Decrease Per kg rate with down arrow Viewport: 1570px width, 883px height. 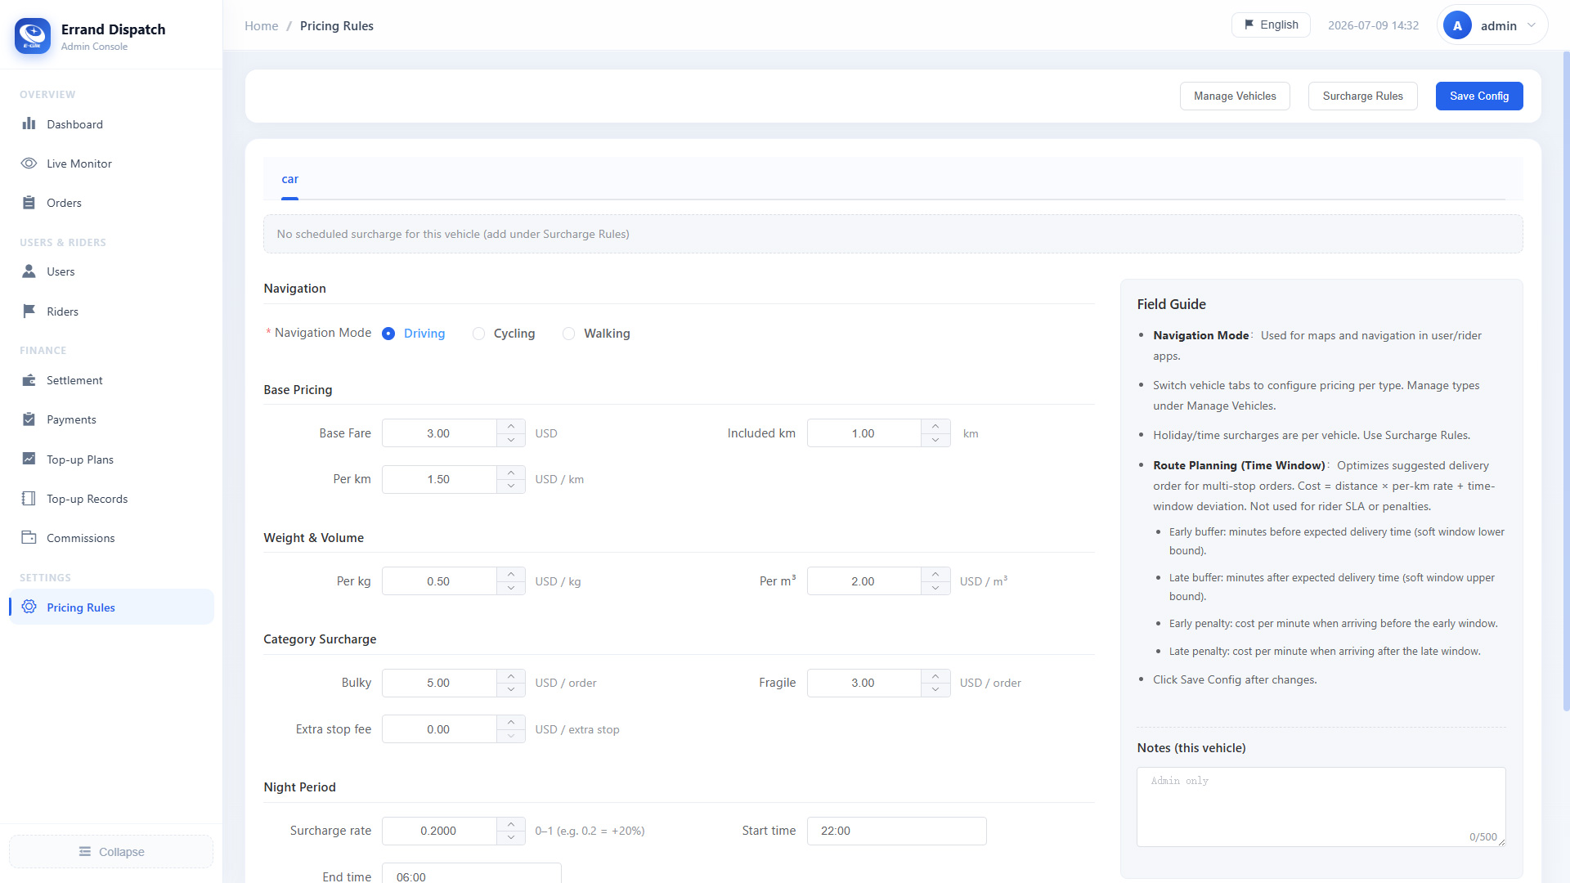point(511,588)
